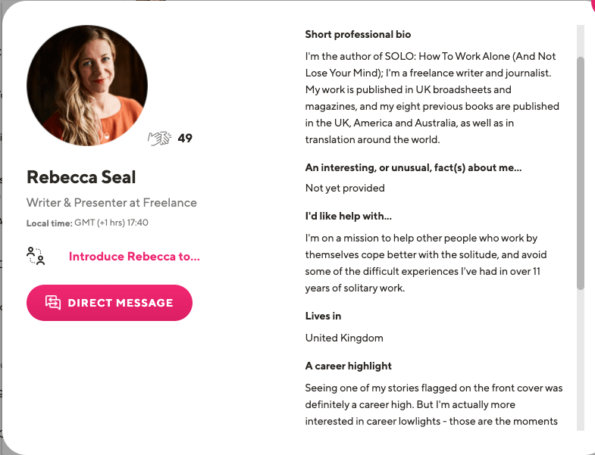The height and width of the screenshot is (455, 595).
Task: Click the 'Short professional bio' heading
Action: point(358,35)
